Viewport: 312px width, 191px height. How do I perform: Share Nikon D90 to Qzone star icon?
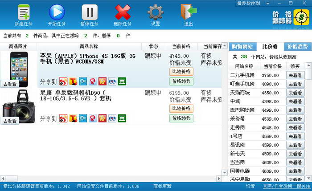click(x=103, y=118)
